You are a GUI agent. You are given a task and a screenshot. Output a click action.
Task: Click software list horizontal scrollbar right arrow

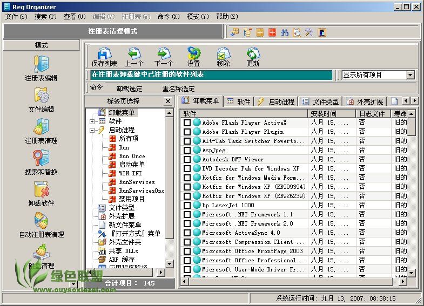point(403,281)
